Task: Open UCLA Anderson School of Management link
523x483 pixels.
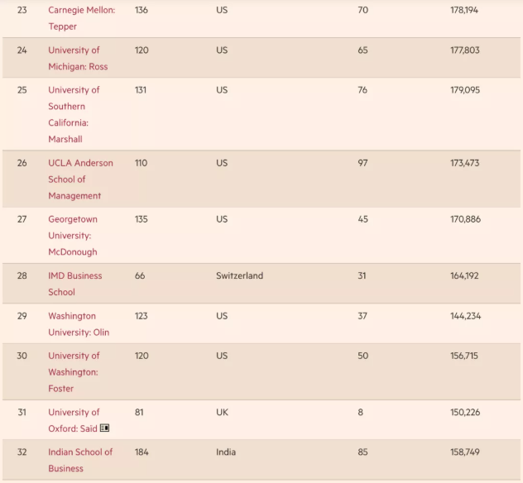Action: [x=80, y=179]
